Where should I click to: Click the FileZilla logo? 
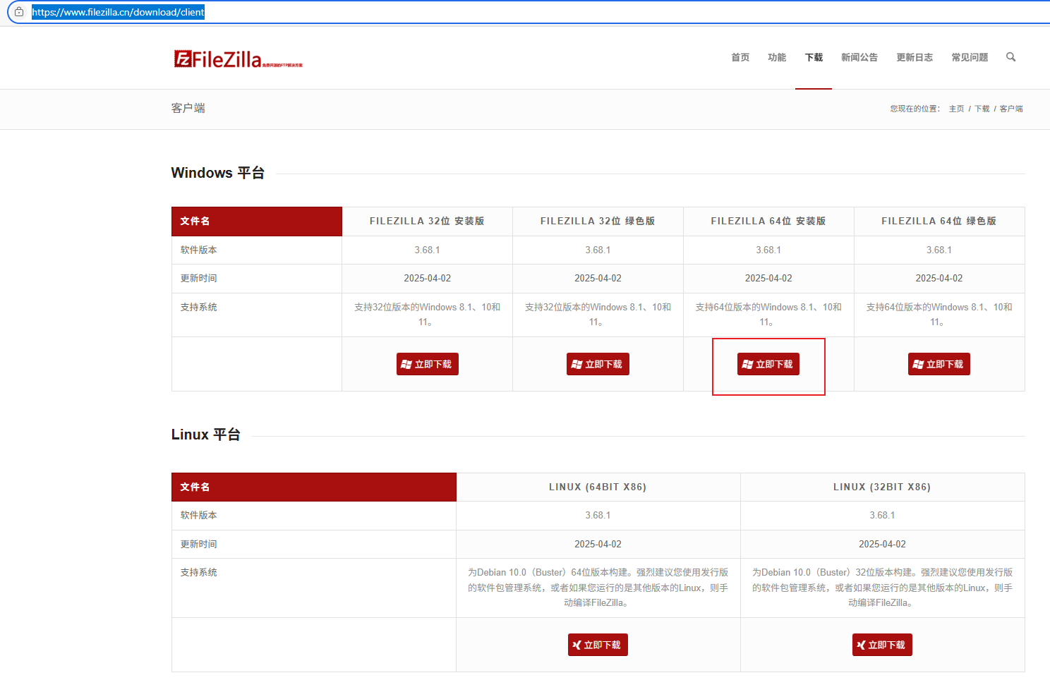point(238,59)
